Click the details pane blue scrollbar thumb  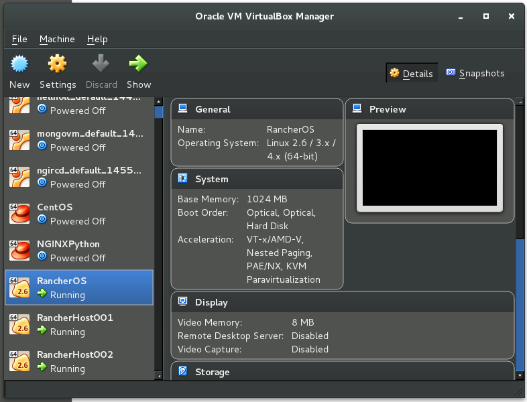click(520, 305)
